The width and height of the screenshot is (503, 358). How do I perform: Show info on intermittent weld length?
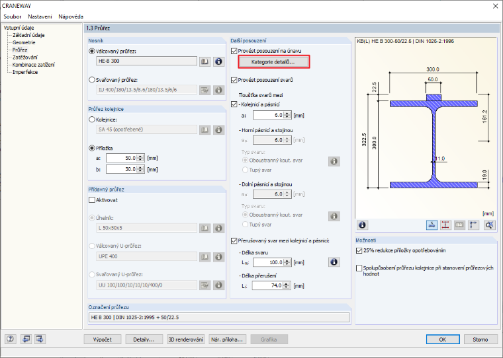click(334, 262)
